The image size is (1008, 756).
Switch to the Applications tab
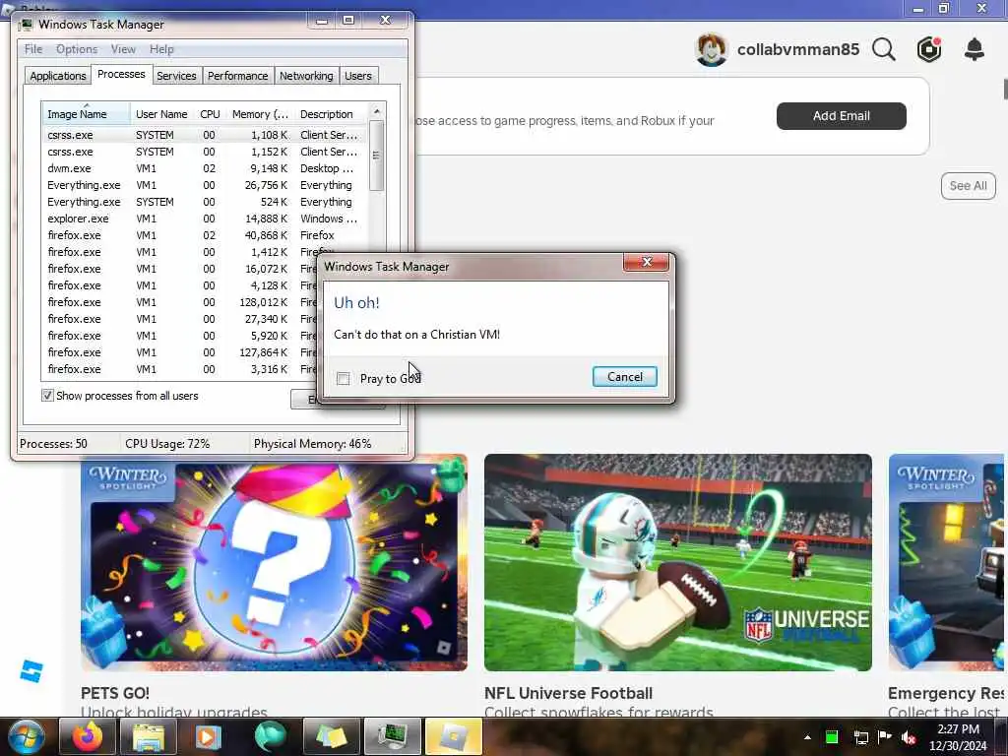coord(58,76)
